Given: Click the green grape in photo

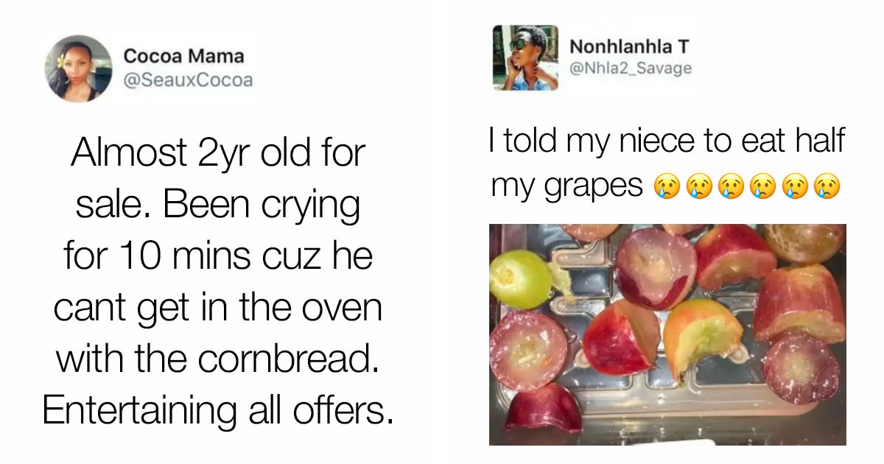Looking at the screenshot, I should click(520, 278).
